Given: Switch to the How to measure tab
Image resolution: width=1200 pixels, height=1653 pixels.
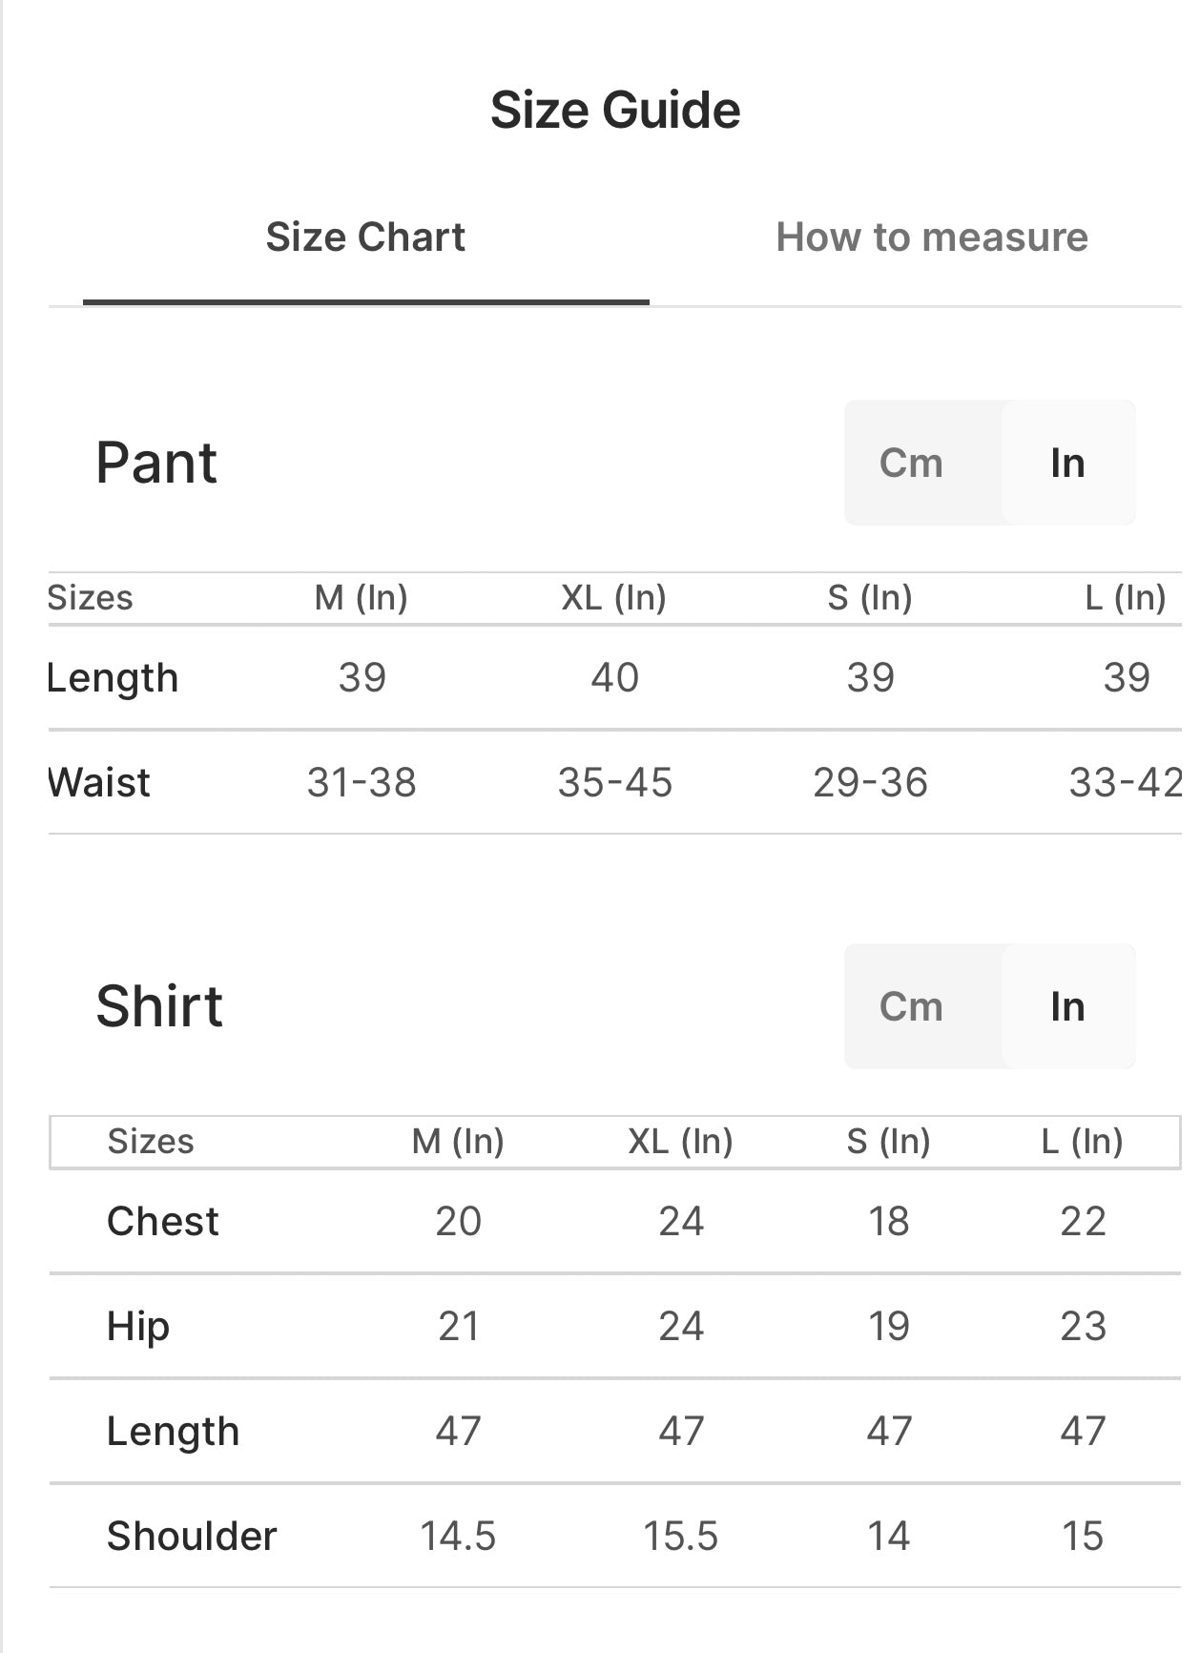Looking at the screenshot, I should click(931, 237).
